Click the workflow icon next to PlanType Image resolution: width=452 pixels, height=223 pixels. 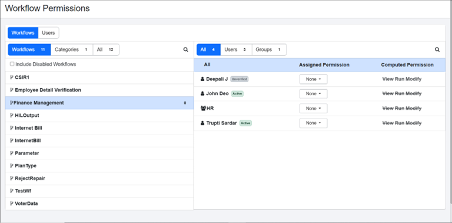[12, 166]
